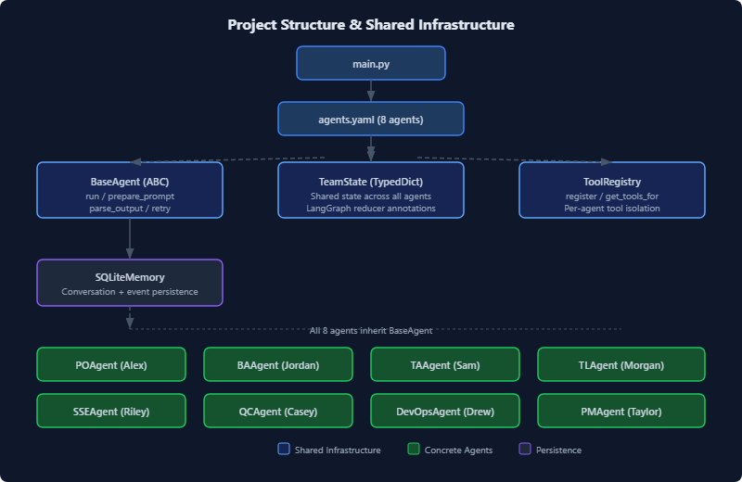Select the TLAgent (Morgan) node
This screenshot has width=742, height=482.
[621, 364]
